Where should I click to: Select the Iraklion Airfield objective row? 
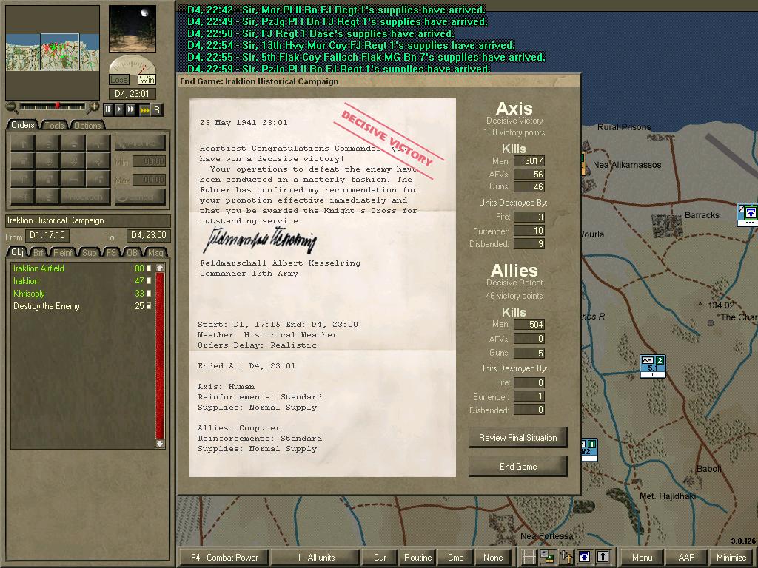[x=81, y=268]
